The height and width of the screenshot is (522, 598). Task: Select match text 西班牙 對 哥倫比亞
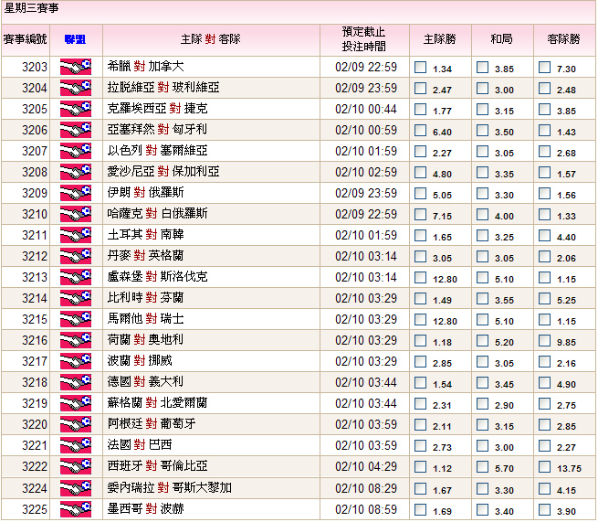click(157, 465)
